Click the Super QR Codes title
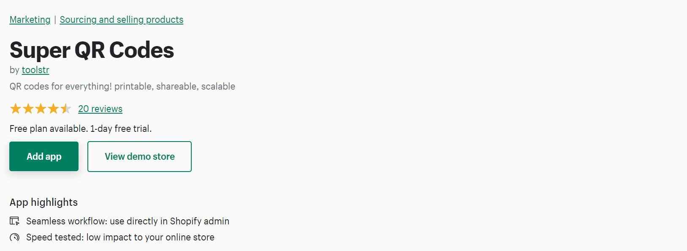The height and width of the screenshot is (251, 687). point(92,50)
